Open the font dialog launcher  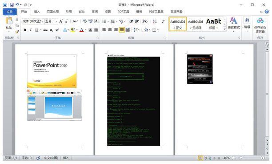pyautogui.click(x=97, y=38)
